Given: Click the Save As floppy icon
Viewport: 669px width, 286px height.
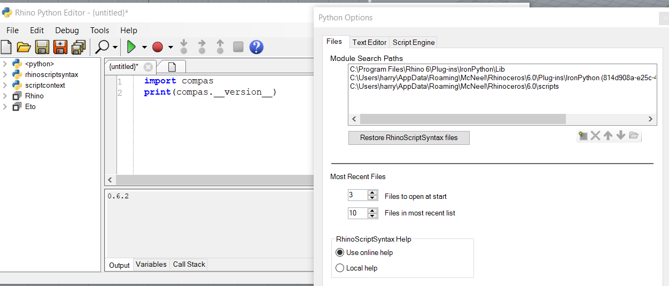Looking at the screenshot, I should (x=60, y=47).
